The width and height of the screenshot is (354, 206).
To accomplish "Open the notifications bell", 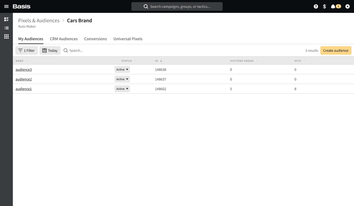I will pos(334,7).
